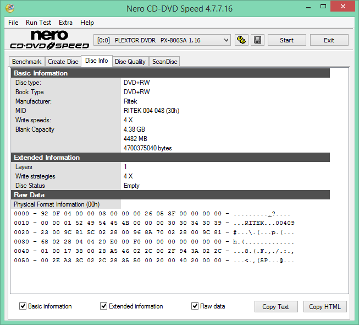Click the raw data row starting 0050

click(x=154, y=261)
